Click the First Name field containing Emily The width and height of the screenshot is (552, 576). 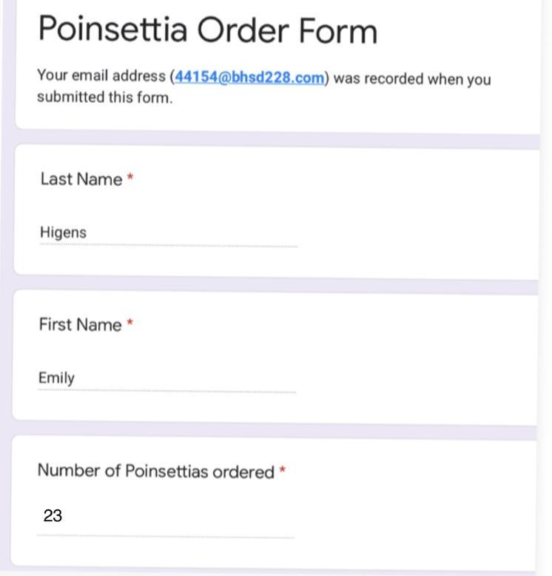pos(167,379)
